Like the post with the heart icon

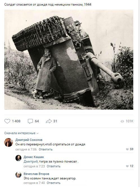tap(7, 121)
